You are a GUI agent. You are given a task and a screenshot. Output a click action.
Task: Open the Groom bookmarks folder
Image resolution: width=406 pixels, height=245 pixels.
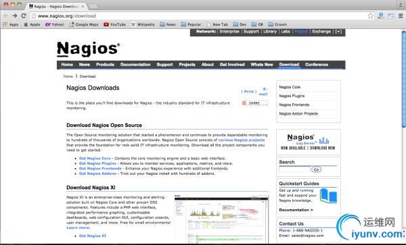[x=277, y=24]
